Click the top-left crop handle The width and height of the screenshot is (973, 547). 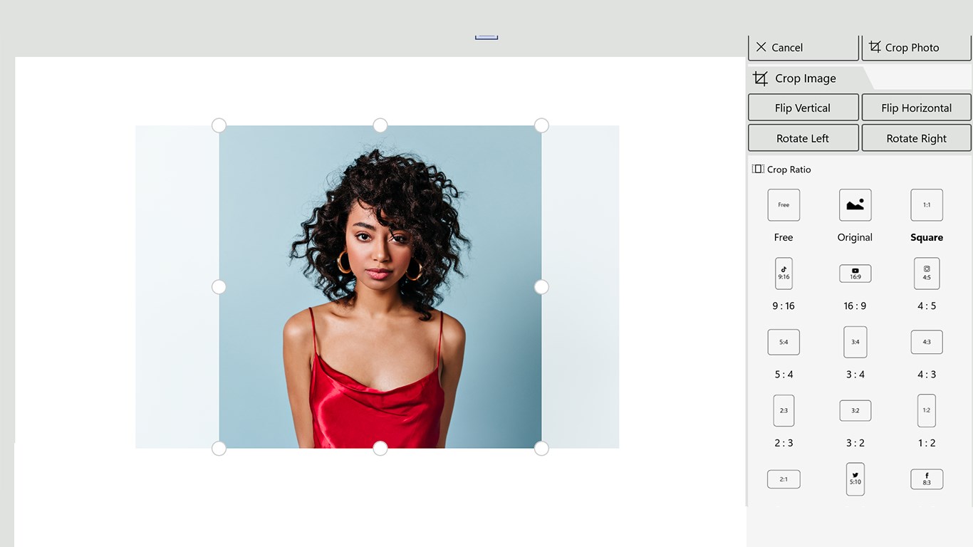[219, 125]
